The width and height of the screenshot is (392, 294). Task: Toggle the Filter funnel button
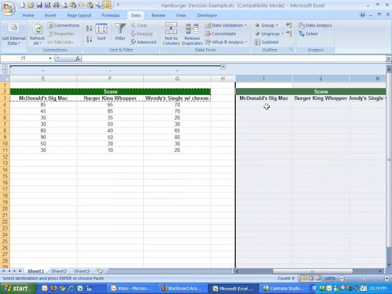(x=120, y=32)
